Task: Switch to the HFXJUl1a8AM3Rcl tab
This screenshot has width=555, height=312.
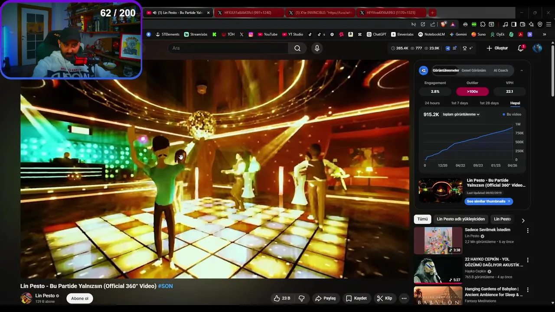Action: [x=248, y=13]
